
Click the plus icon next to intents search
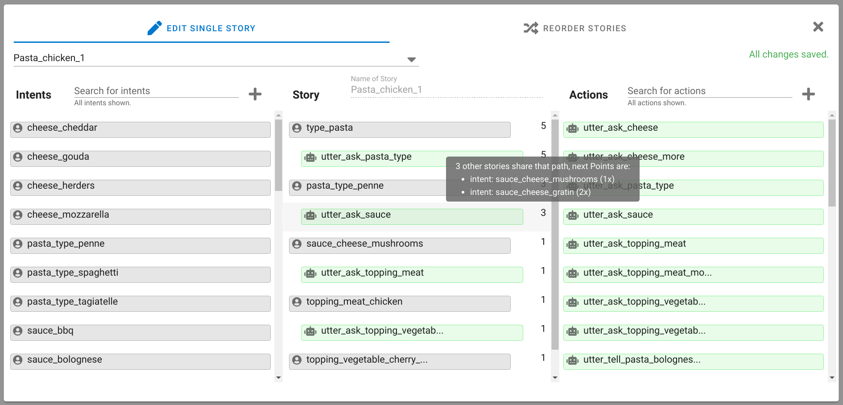255,94
